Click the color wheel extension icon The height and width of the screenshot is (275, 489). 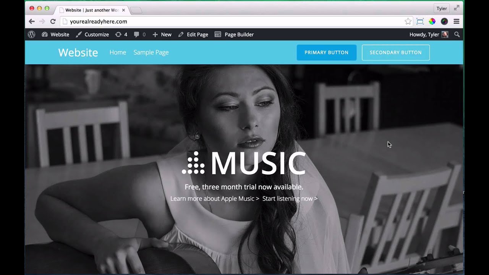(432, 21)
